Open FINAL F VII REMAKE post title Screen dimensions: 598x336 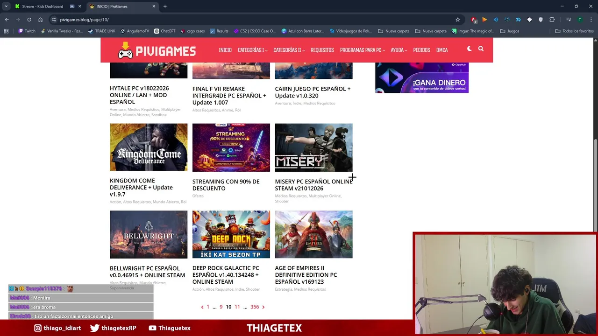point(229,96)
